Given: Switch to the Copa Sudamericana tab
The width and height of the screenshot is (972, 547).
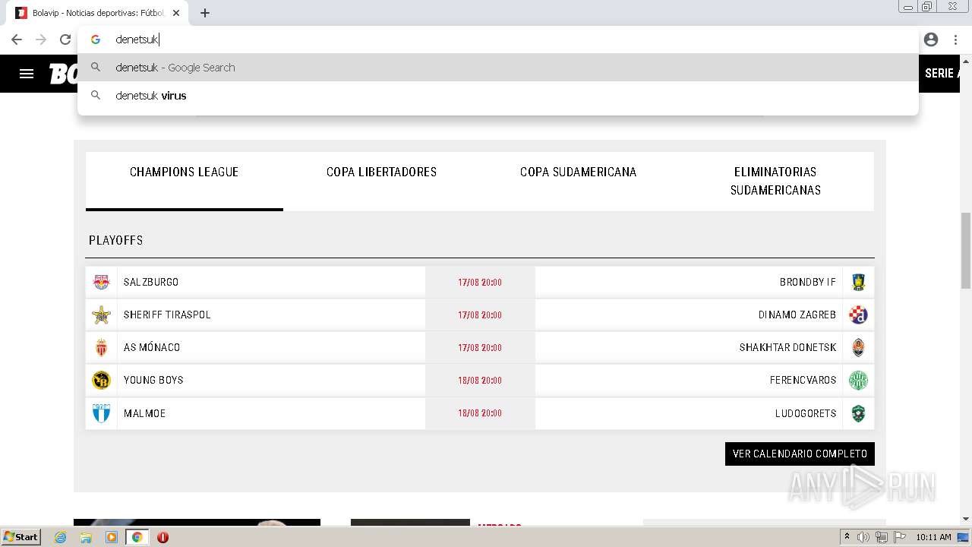Looking at the screenshot, I should [578, 181].
